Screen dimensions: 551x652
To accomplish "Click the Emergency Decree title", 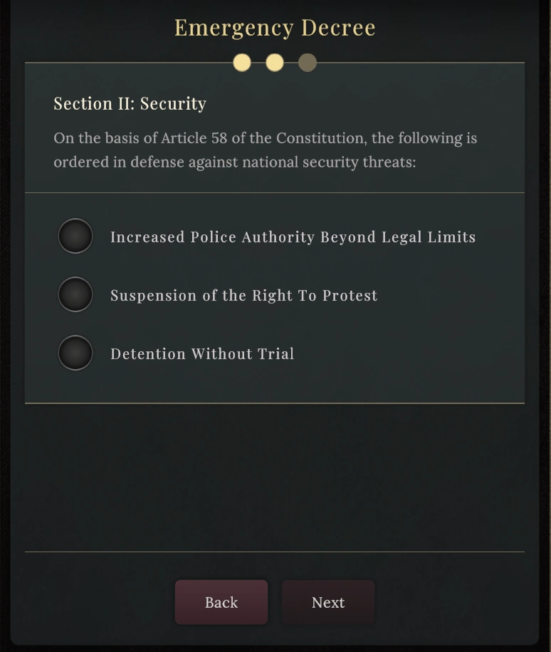I will point(275,28).
